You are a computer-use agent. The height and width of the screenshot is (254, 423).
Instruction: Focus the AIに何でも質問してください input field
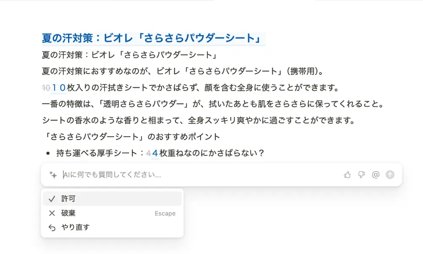(x=200, y=175)
